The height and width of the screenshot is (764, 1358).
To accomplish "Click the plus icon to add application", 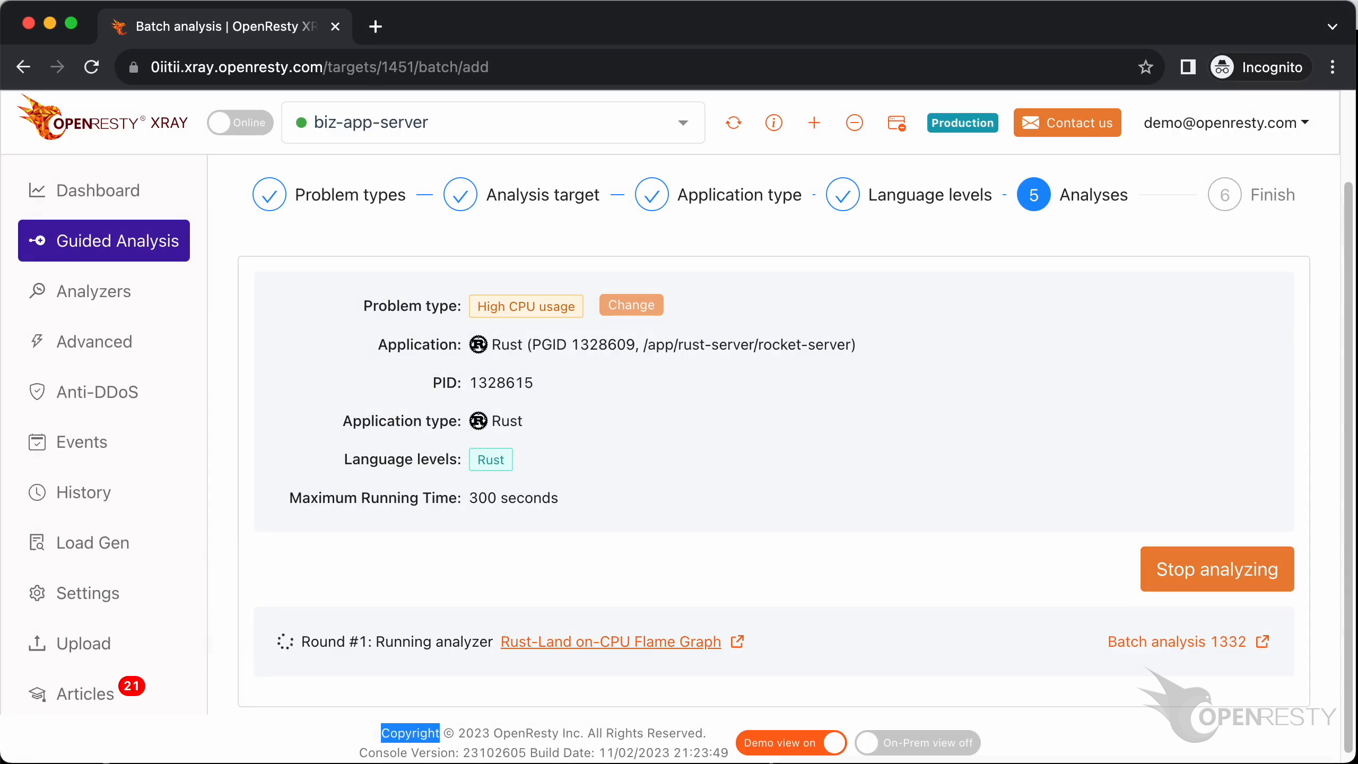I will click(x=814, y=123).
